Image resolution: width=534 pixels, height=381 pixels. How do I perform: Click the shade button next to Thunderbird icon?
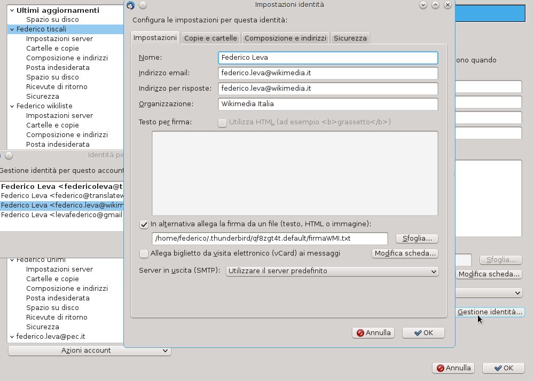point(142,5)
